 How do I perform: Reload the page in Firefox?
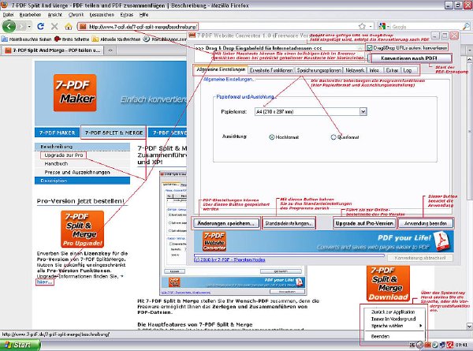[x=40, y=27]
